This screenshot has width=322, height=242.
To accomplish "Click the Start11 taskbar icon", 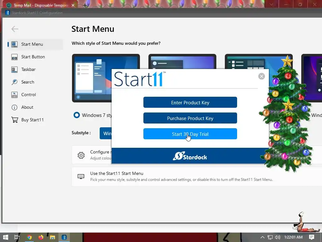I will coord(64,237).
